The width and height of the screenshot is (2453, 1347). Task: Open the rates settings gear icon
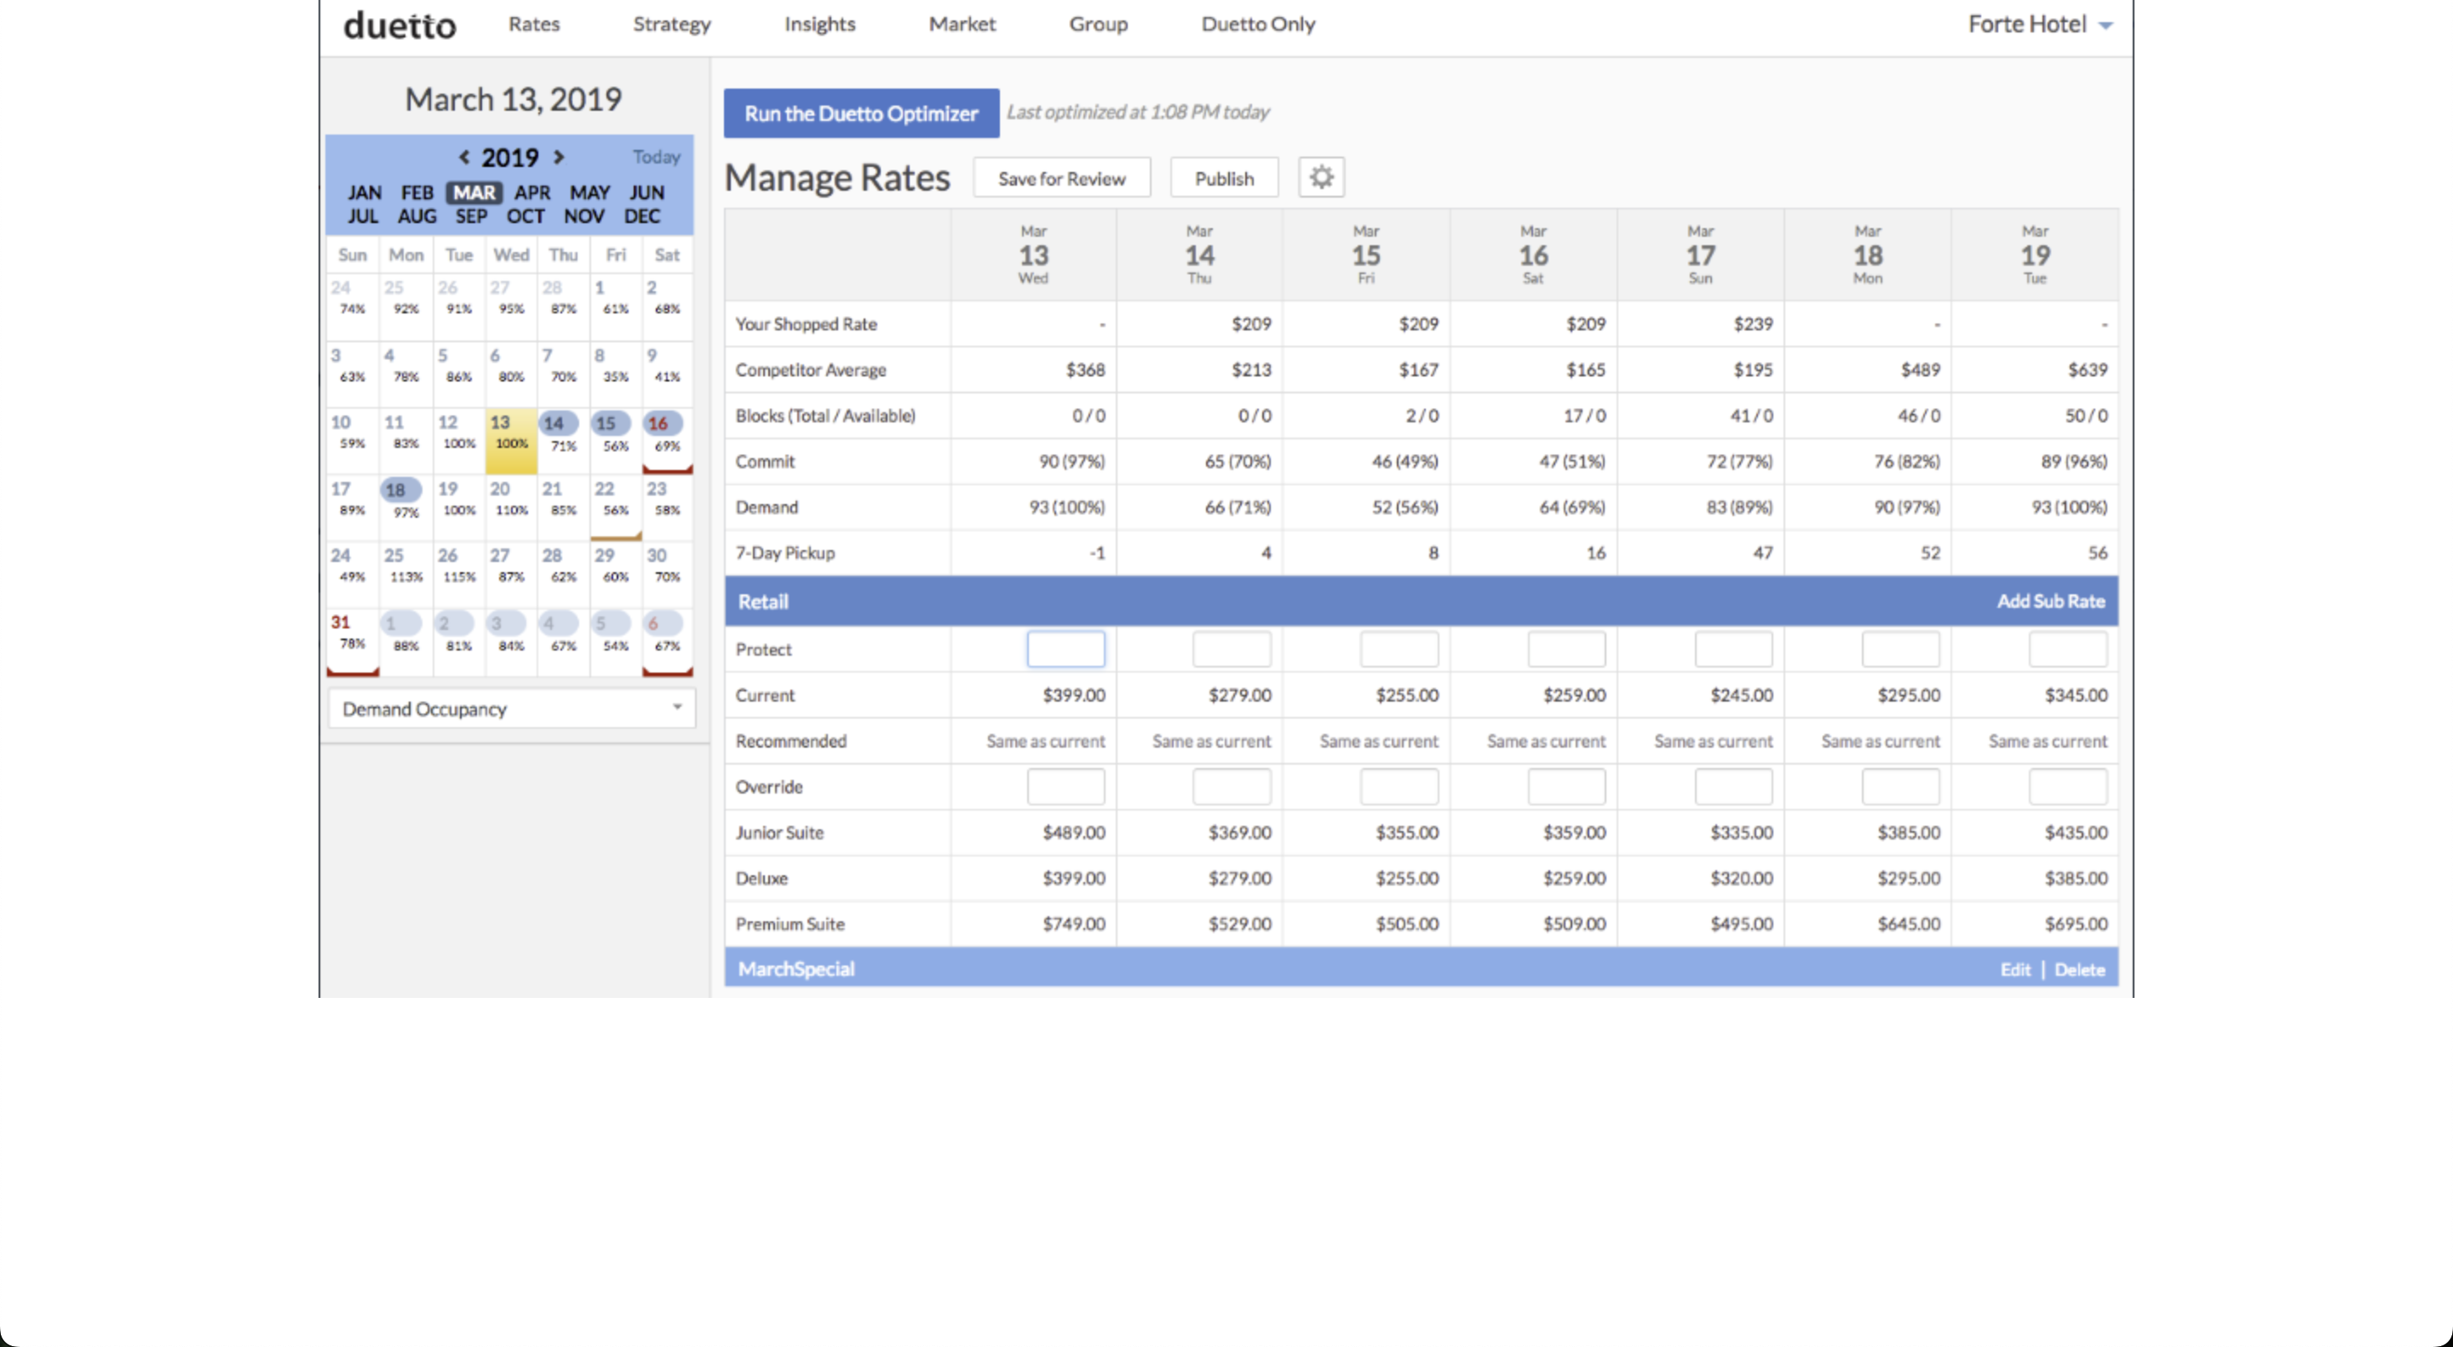(1321, 177)
